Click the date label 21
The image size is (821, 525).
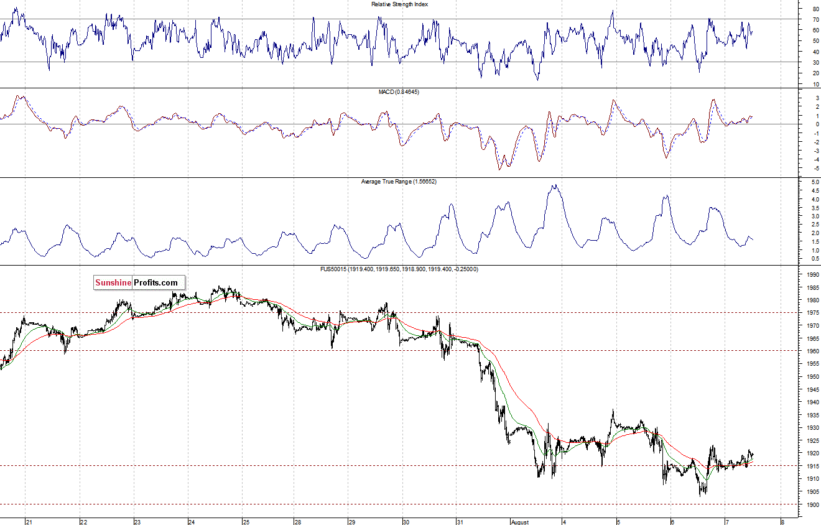pos(29,521)
